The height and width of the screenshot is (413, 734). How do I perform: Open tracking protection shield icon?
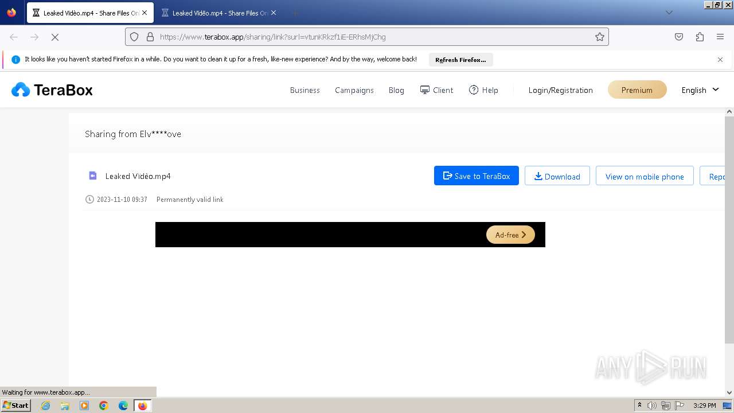click(x=134, y=37)
